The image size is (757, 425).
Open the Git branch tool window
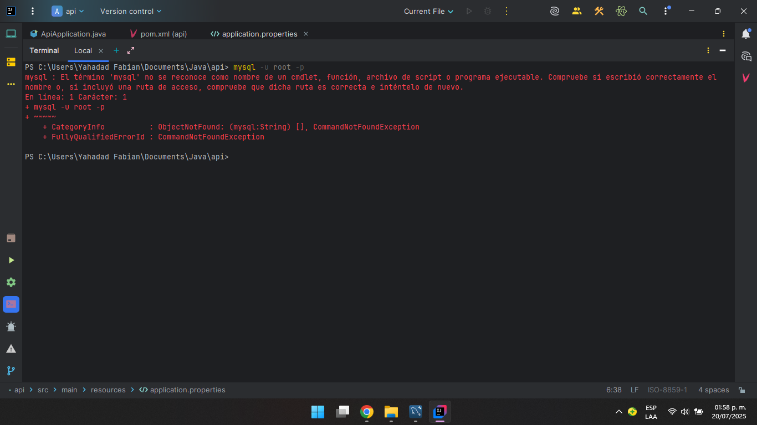(x=11, y=371)
